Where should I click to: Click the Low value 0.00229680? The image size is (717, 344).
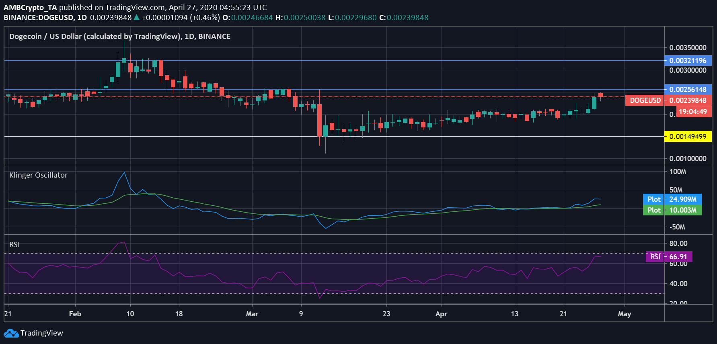pyautogui.click(x=355, y=18)
